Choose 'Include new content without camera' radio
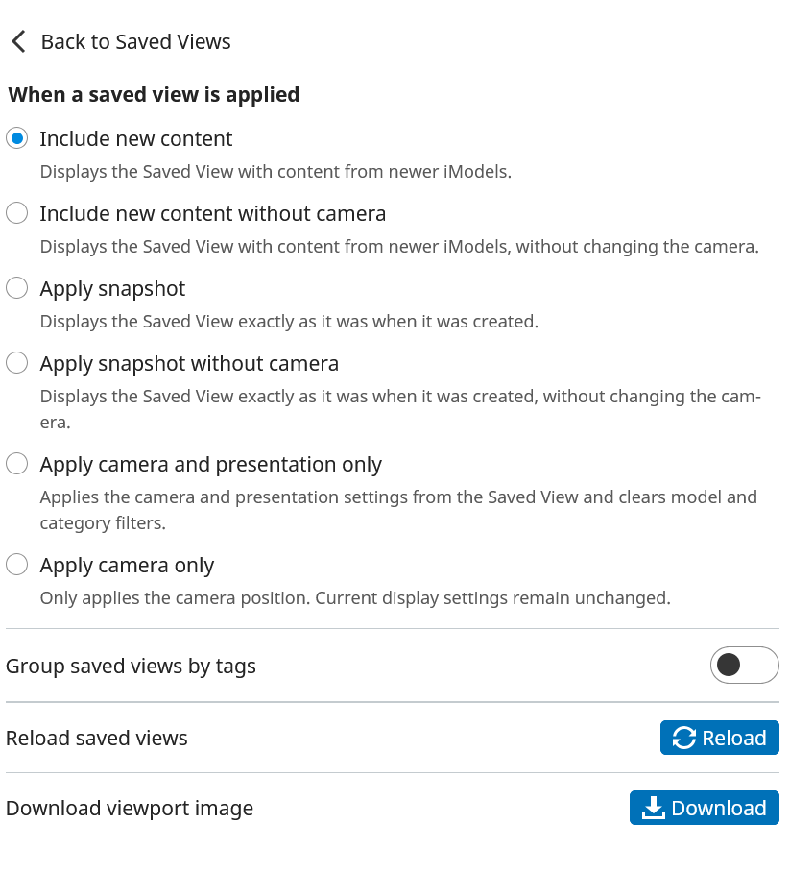 click(x=17, y=213)
